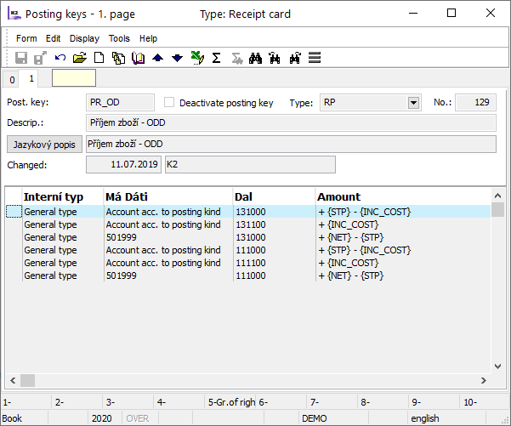The image size is (511, 426).
Task: Click the blue down arrow icon
Action: click(x=177, y=58)
